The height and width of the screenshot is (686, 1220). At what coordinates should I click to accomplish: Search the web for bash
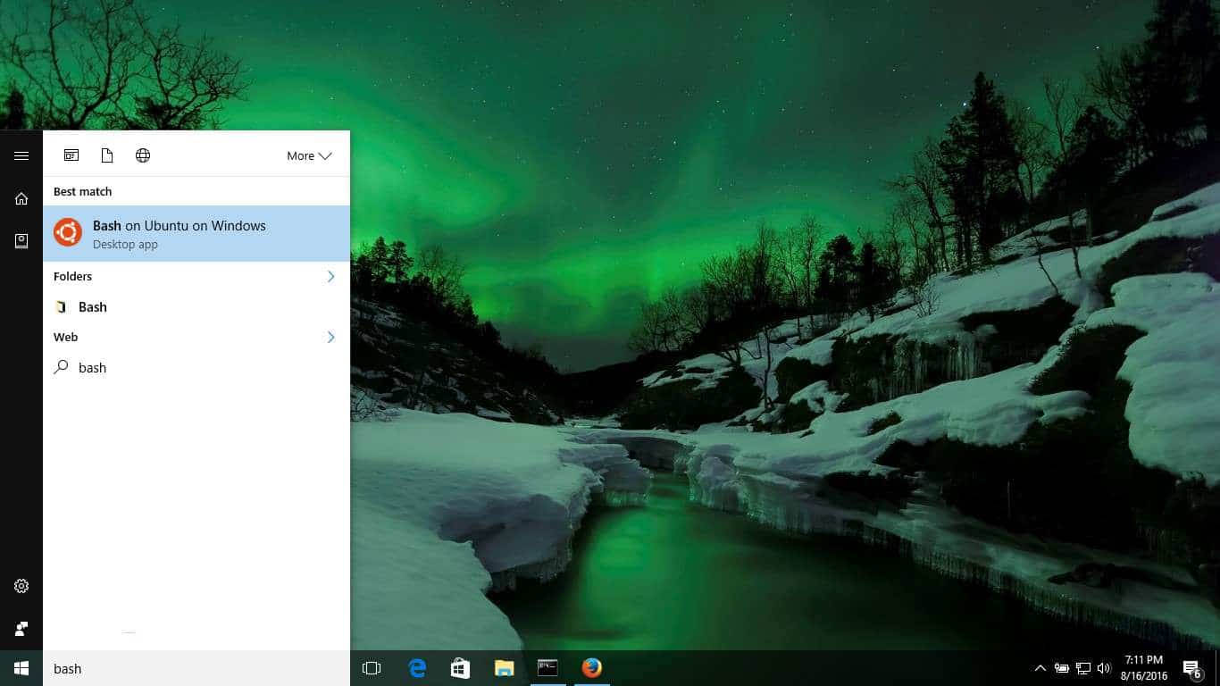click(196, 367)
